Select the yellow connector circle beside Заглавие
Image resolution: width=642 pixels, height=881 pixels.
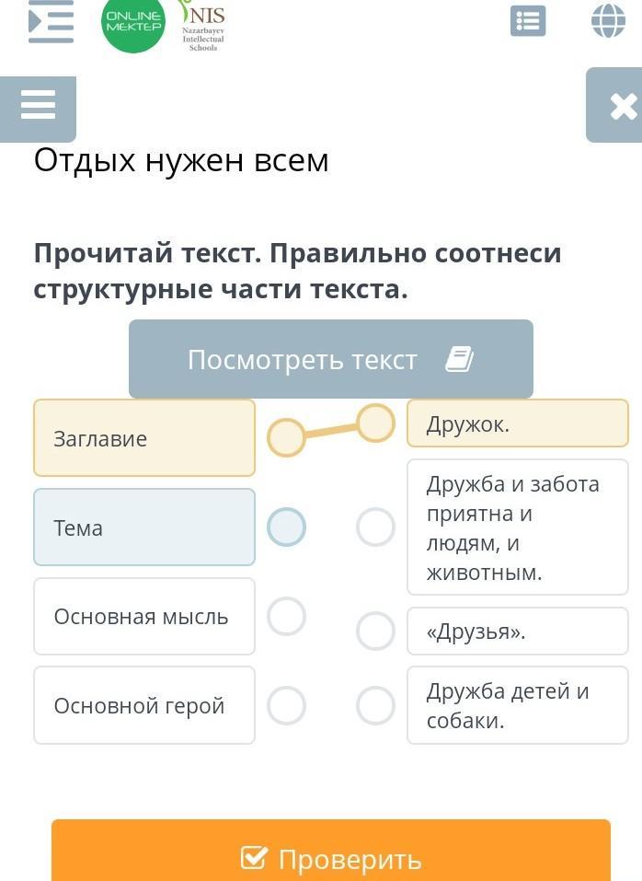[286, 438]
